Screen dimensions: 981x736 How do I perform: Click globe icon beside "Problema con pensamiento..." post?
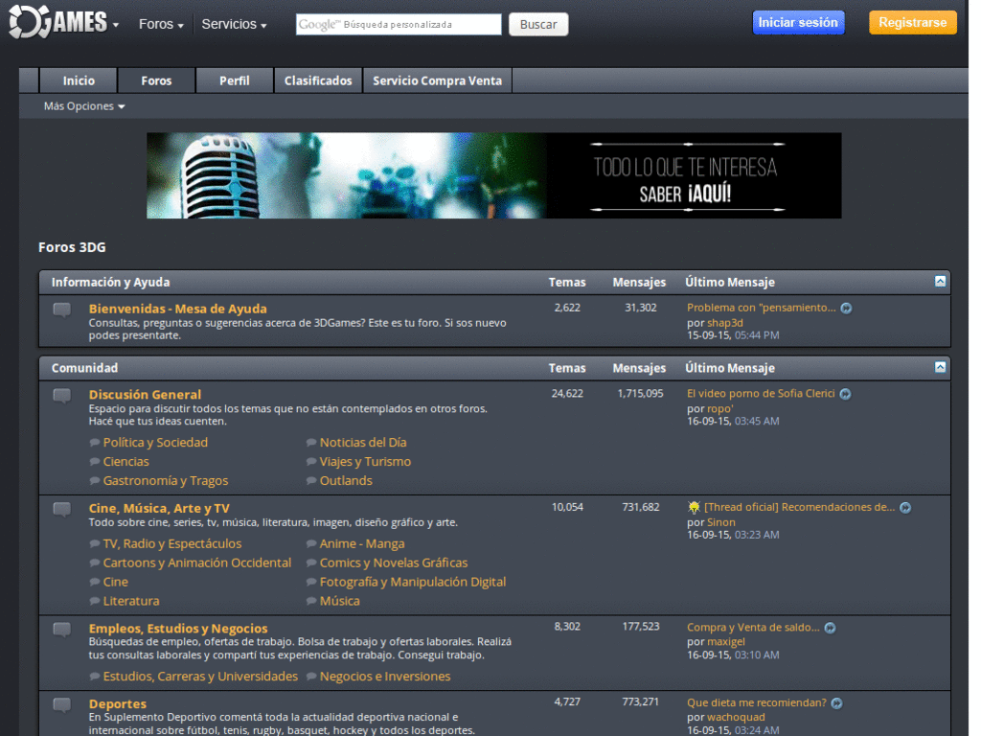coord(846,308)
